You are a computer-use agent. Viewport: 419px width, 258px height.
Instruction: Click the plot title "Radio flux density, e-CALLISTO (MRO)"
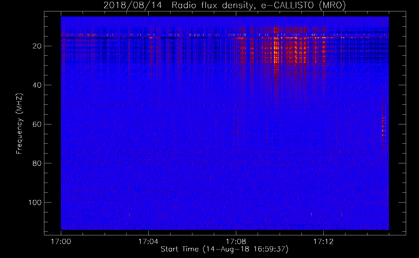[259, 5]
